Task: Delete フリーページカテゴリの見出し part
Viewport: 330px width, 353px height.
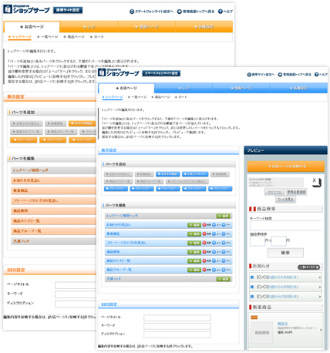Action: pyautogui.click(x=207, y=243)
